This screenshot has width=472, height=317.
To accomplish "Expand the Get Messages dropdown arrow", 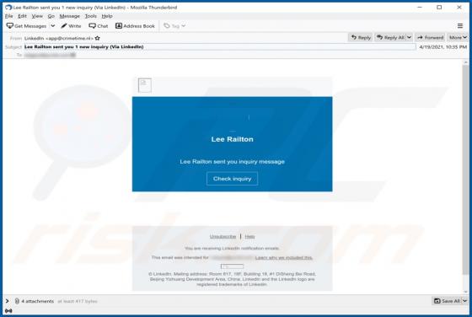I will (x=52, y=26).
